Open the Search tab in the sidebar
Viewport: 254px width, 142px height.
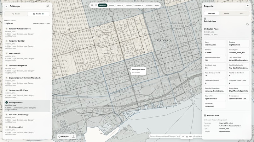pos(16,14)
